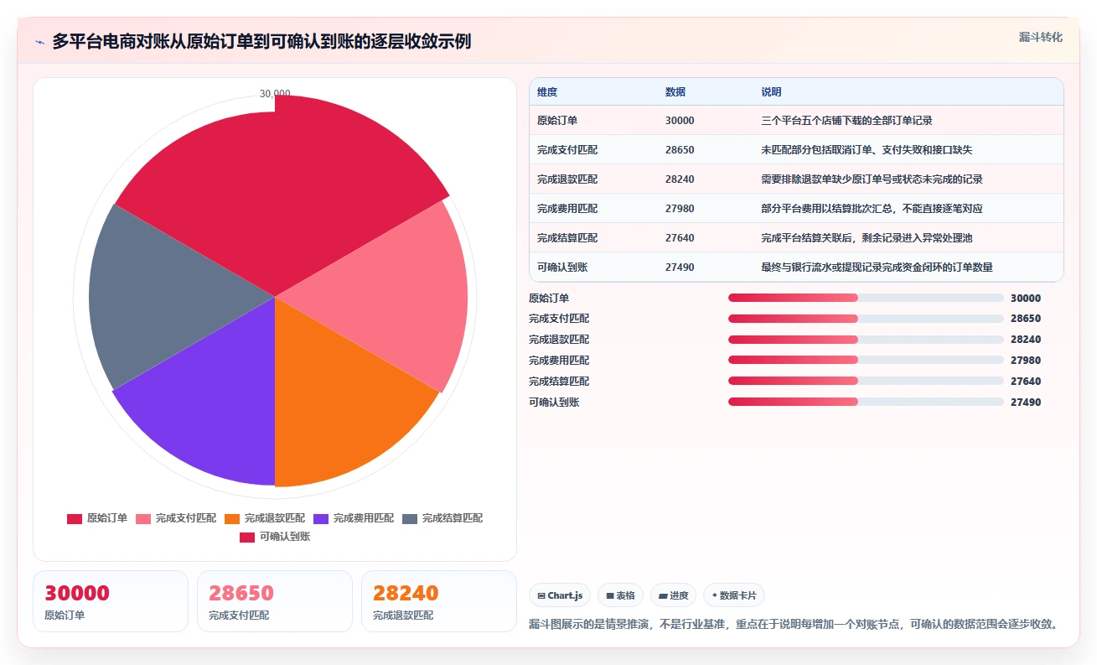Select the 原始订单 row cell in the table
The width and height of the screenshot is (1097, 665).
(x=557, y=121)
